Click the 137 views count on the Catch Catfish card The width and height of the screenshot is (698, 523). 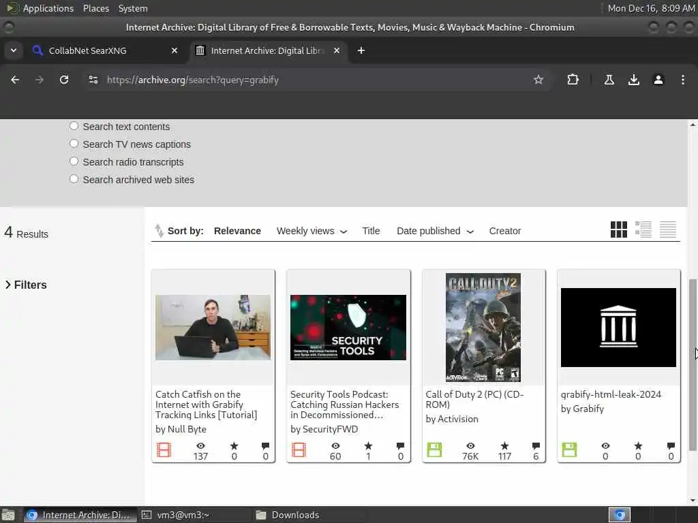click(x=200, y=456)
